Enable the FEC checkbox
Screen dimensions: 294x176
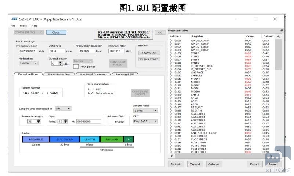pyautogui.click(x=91, y=89)
